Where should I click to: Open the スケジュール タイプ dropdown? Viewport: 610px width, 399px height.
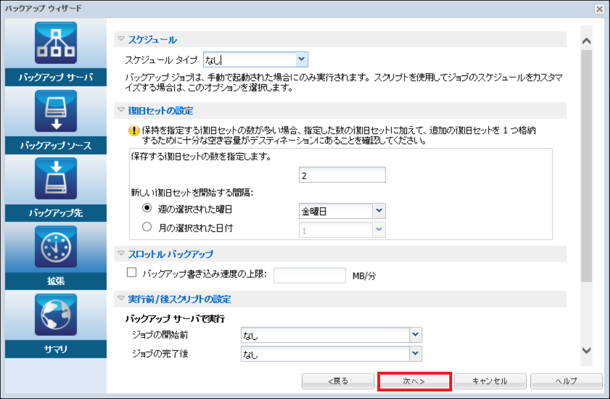pos(301,60)
